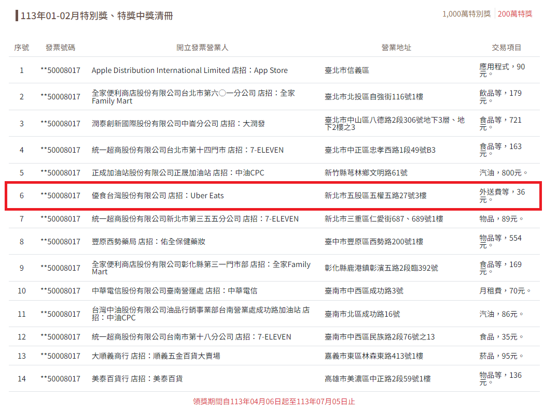Click address 臺北市中山區八德路2段306號
Image resolution: width=544 pixels, height=413 pixels.
395,124
